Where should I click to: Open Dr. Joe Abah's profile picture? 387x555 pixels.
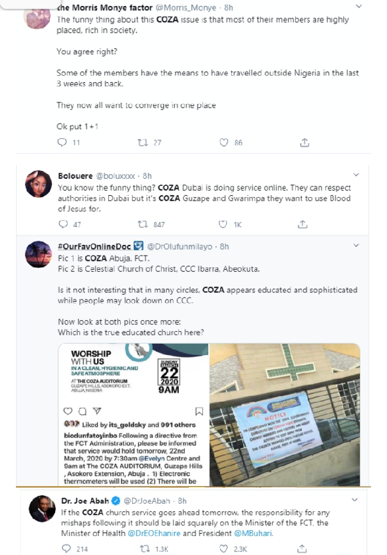(x=42, y=509)
